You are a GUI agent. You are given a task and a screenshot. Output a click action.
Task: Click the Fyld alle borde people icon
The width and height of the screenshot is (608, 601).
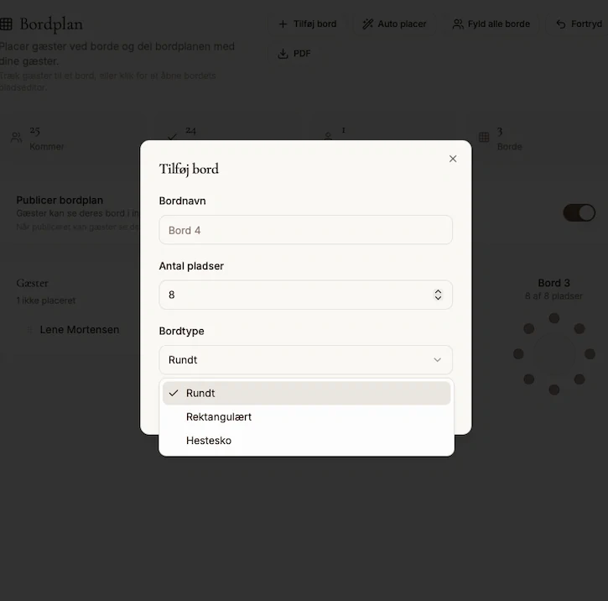point(458,24)
